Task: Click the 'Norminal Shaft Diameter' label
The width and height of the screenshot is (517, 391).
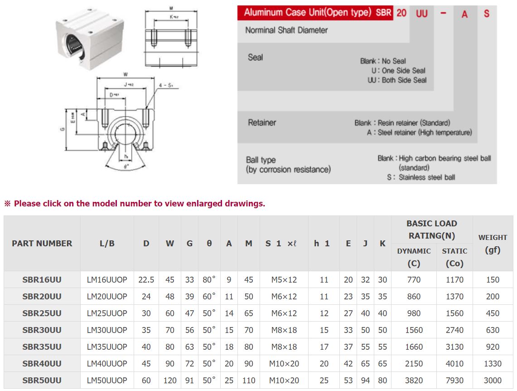Action: 286,30
